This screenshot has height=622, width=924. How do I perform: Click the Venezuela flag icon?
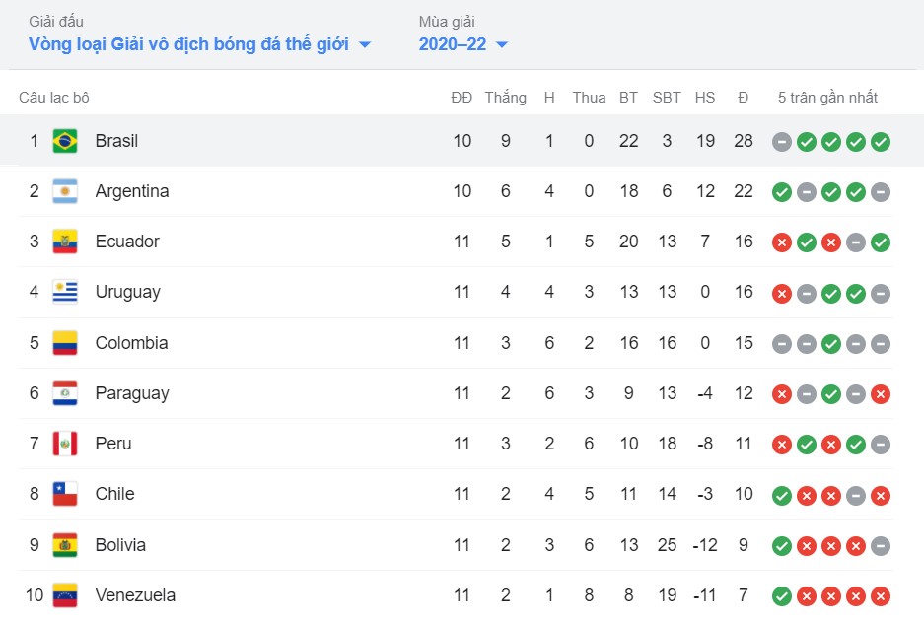pyautogui.click(x=65, y=595)
